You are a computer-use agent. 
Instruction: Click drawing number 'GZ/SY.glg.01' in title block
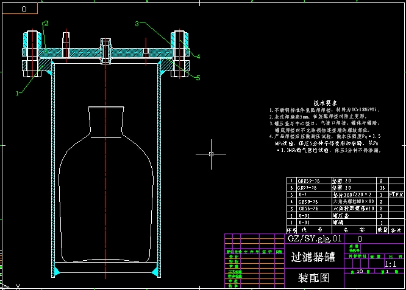(x=315, y=238)
